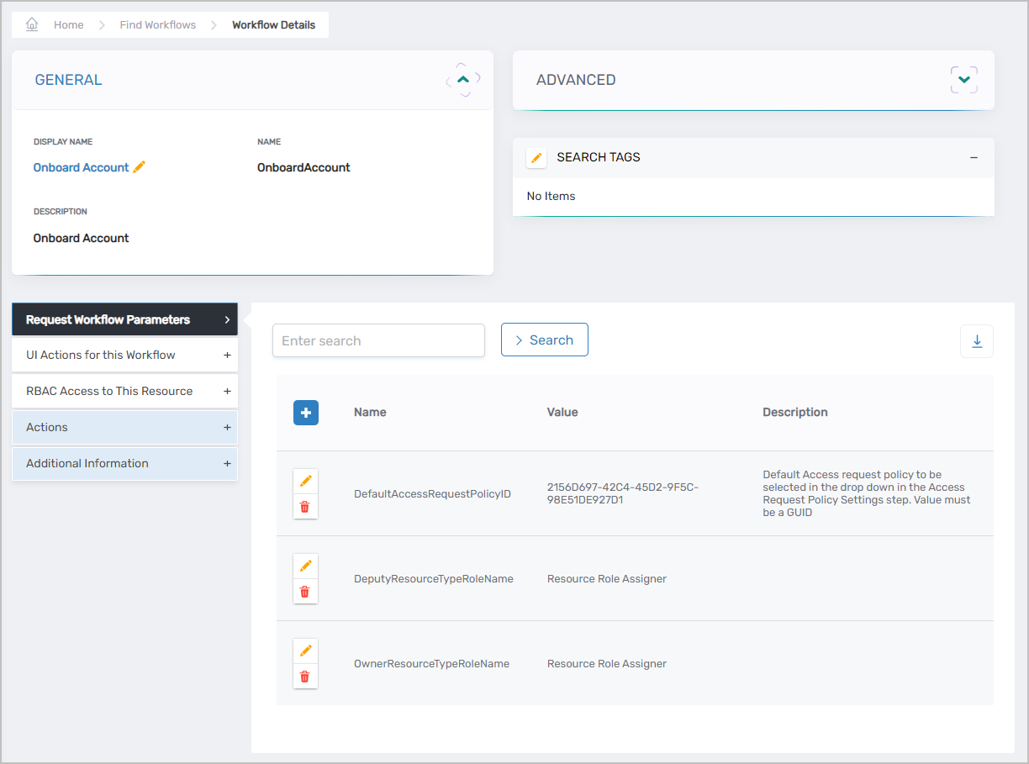
Task: Delete the OwnerResourceTypeRoleName parameter
Action: (x=305, y=676)
